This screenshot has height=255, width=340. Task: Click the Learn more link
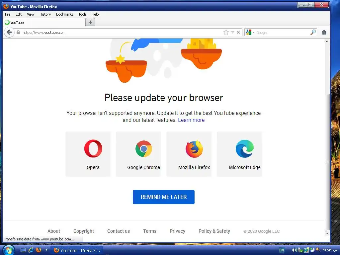click(x=191, y=120)
